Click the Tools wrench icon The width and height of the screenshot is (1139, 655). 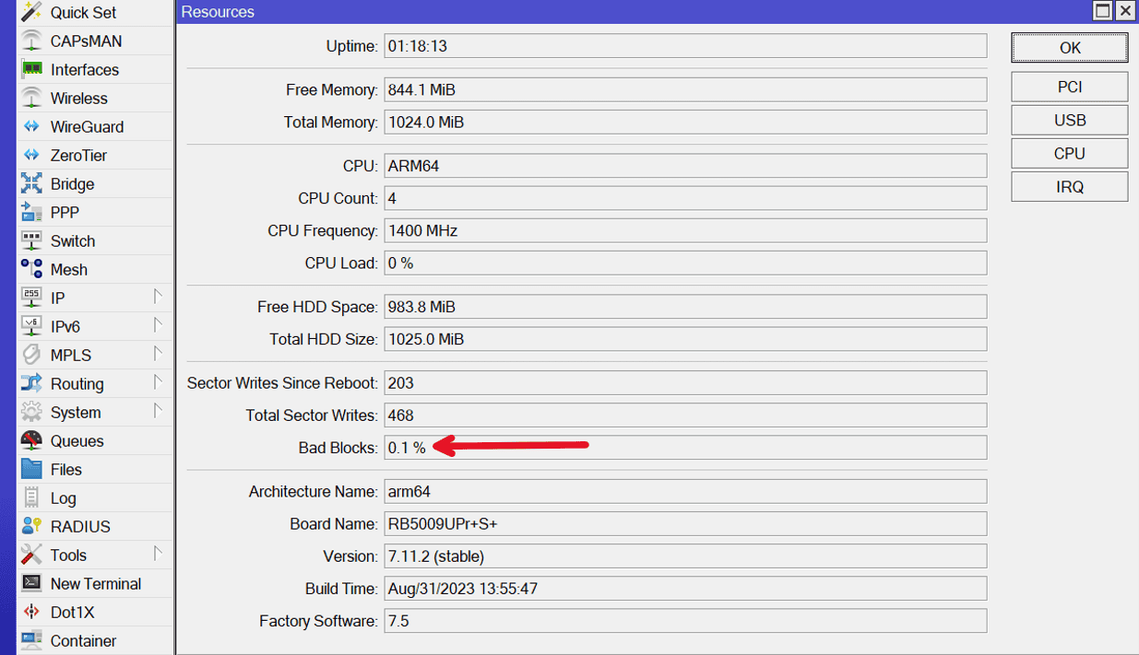pyautogui.click(x=31, y=556)
